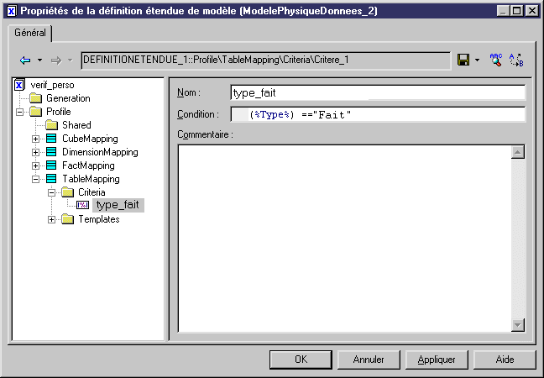
Task: Click the title bar application icon
Action: (x=12, y=11)
